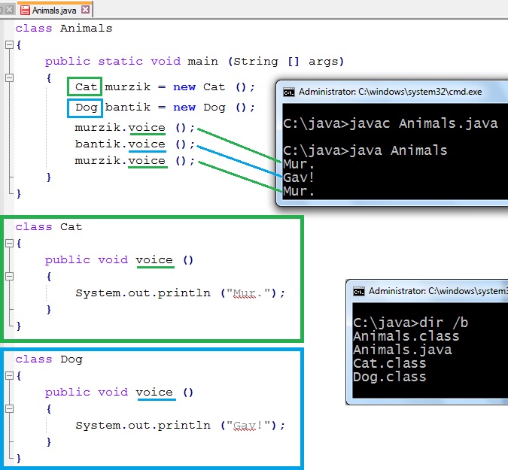Click 'Animals.class' in dir listing

(406, 336)
